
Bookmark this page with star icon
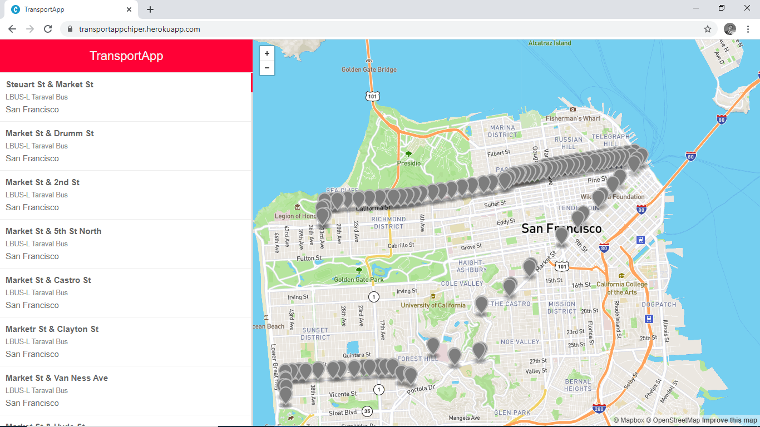[708, 29]
